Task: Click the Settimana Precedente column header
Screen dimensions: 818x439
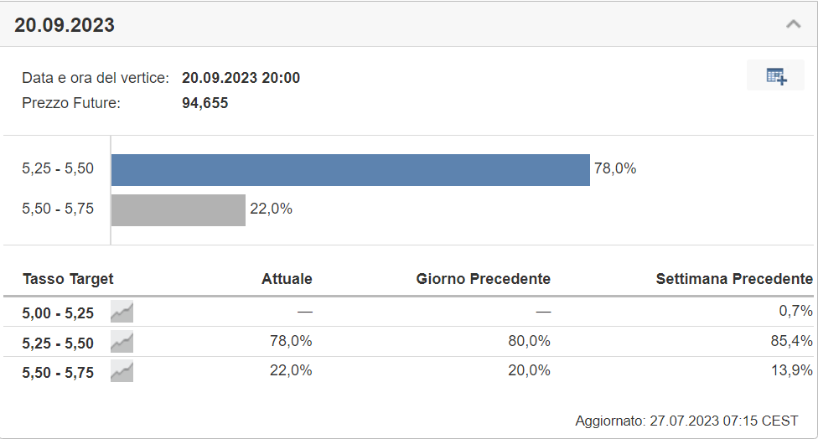Action: point(734,279)
